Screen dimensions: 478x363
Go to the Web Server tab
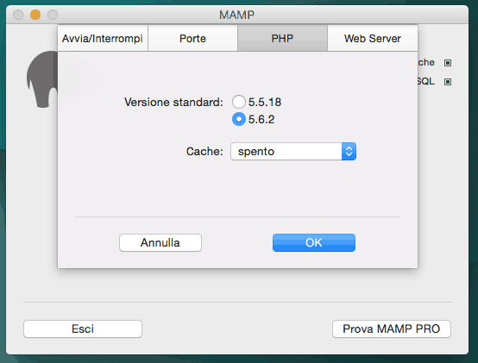coord(373,39)
